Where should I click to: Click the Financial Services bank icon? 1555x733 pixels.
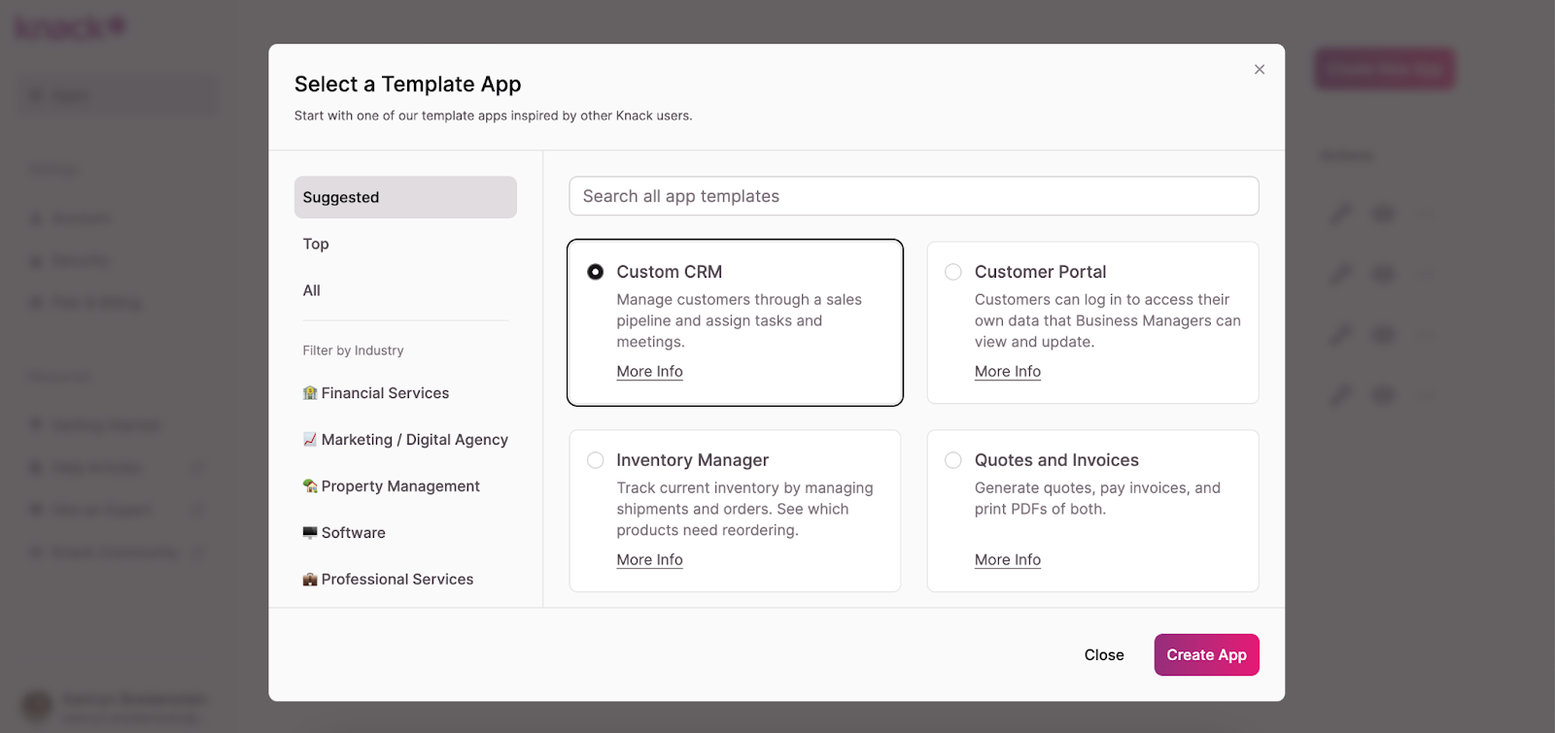pyautogui.click(x=310, y=393)
